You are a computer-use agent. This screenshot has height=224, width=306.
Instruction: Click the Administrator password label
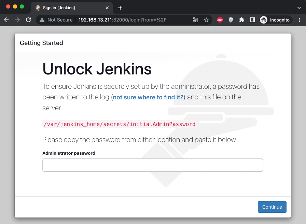point(69,153)
